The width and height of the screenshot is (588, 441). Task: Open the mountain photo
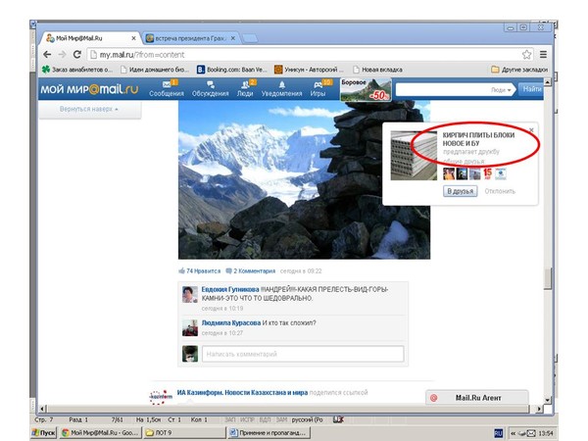(304, 179)
